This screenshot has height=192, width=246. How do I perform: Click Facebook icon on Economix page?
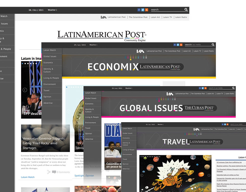point(175,45)
